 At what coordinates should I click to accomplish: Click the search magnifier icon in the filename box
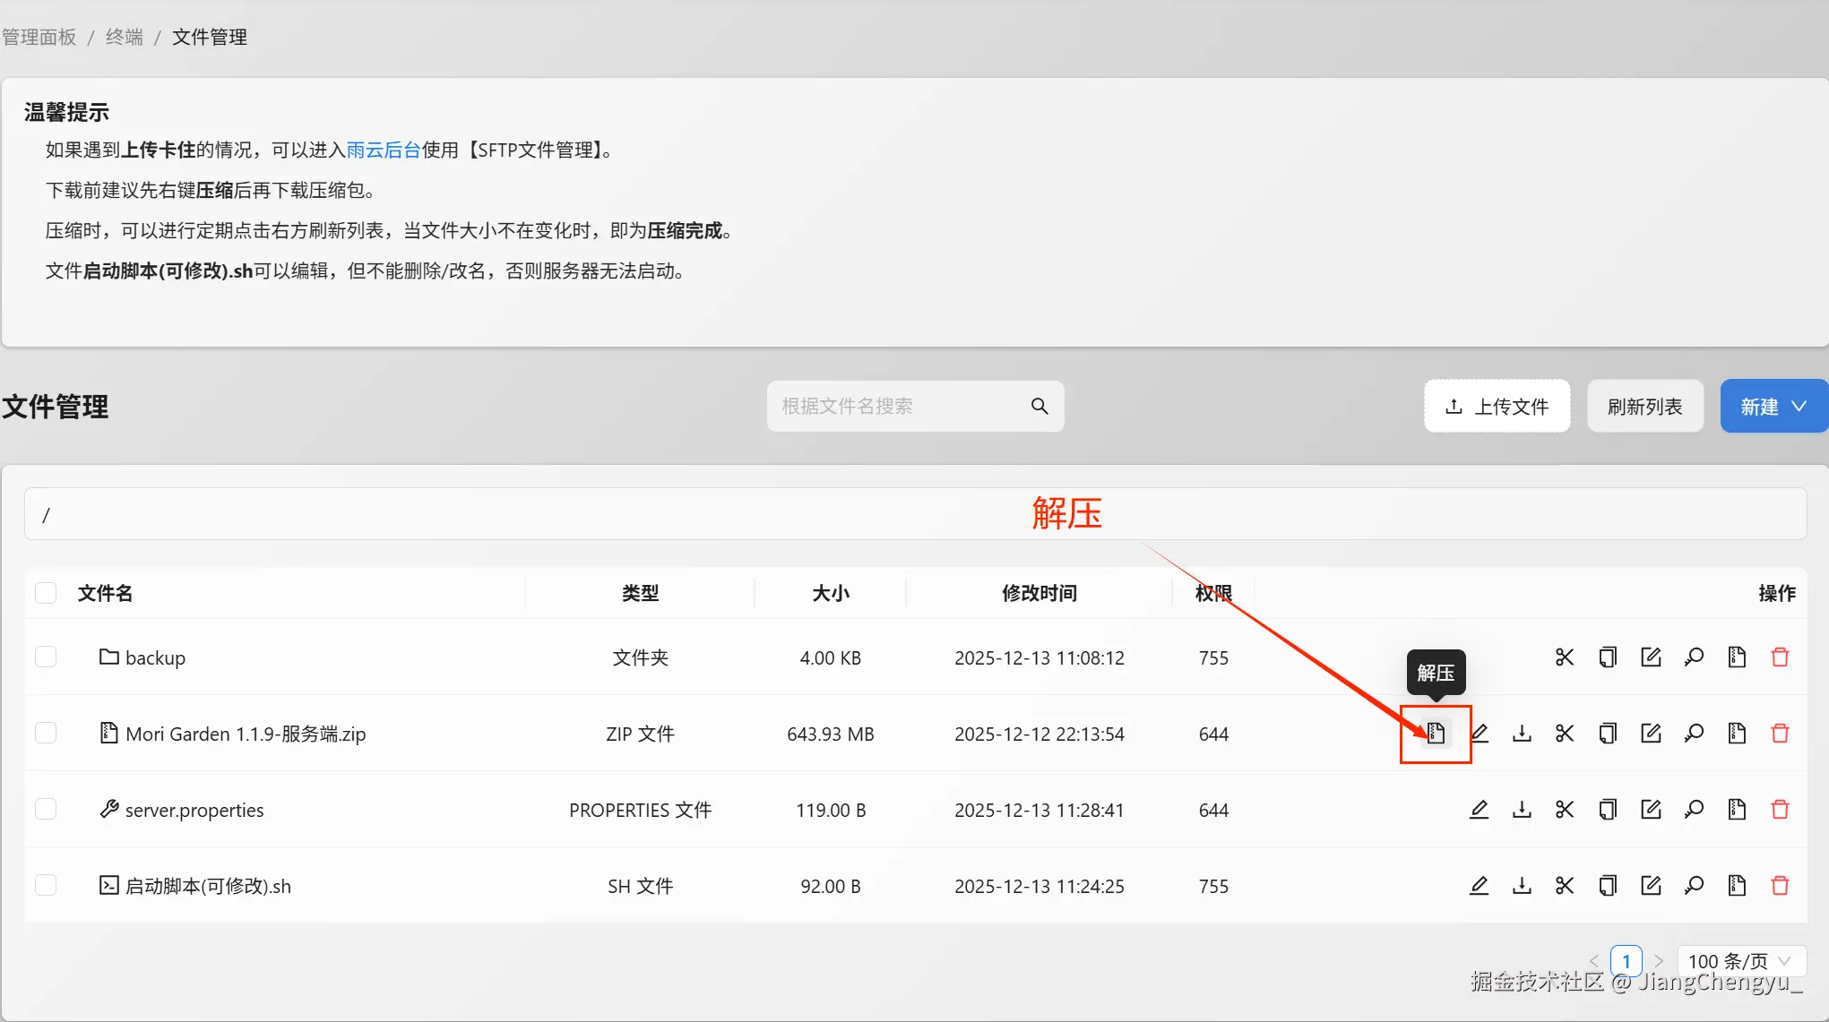point(1040,407)
